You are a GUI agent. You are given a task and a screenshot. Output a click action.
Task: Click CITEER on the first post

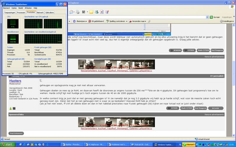189,50
